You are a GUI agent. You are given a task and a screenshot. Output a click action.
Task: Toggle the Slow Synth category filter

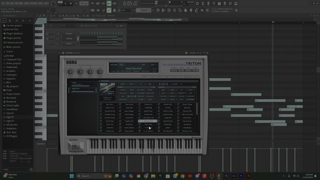(132, 96)
